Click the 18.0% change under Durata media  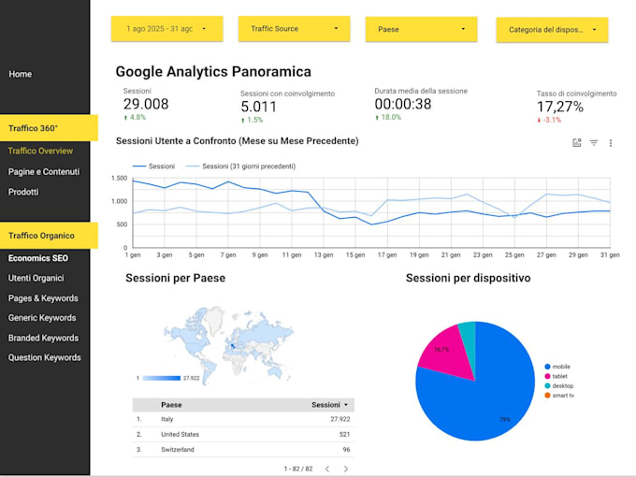point(388,117)
